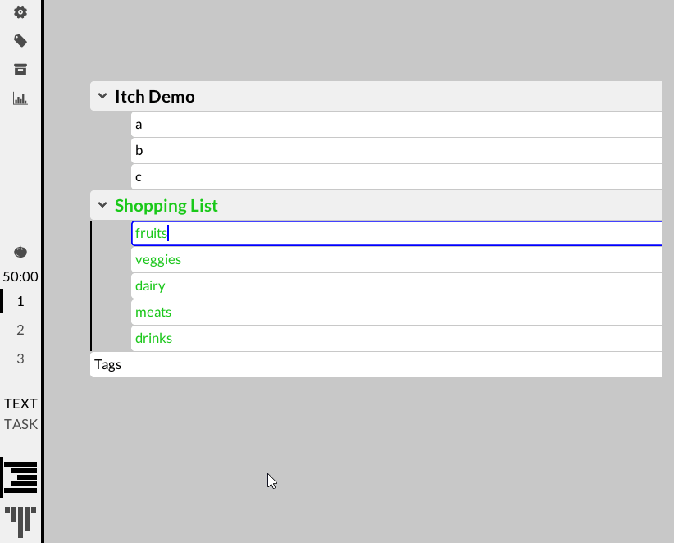
Task: Switch to TEXT mode
Action: click(x=20, y=404)
